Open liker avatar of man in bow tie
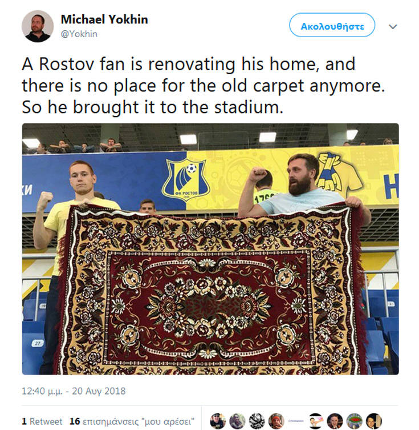The width and height of the screenshot is (419, 430). pos(335,421)
